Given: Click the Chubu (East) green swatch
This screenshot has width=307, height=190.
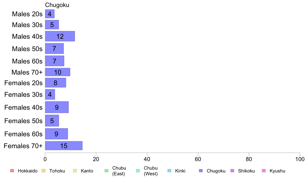Looking at the screenshot, I should [x=106, y=171].
